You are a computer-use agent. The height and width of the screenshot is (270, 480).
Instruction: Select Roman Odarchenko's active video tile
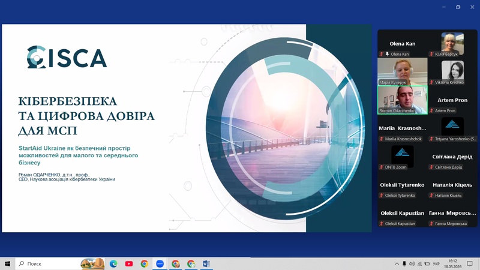click(403, 100)
